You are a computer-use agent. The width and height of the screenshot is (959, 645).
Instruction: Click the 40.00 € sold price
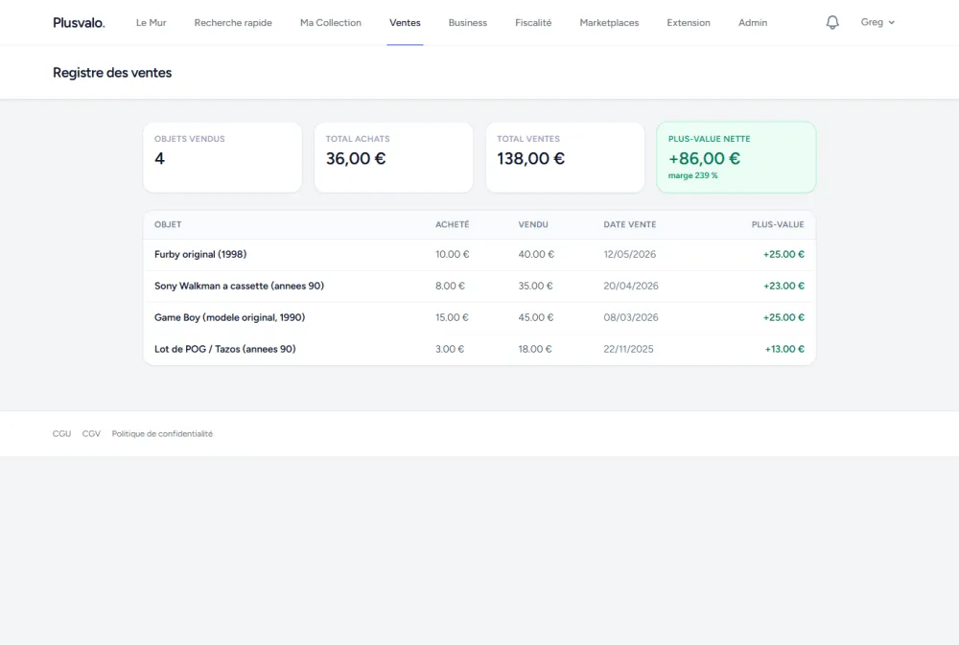[x=536, y=254]
